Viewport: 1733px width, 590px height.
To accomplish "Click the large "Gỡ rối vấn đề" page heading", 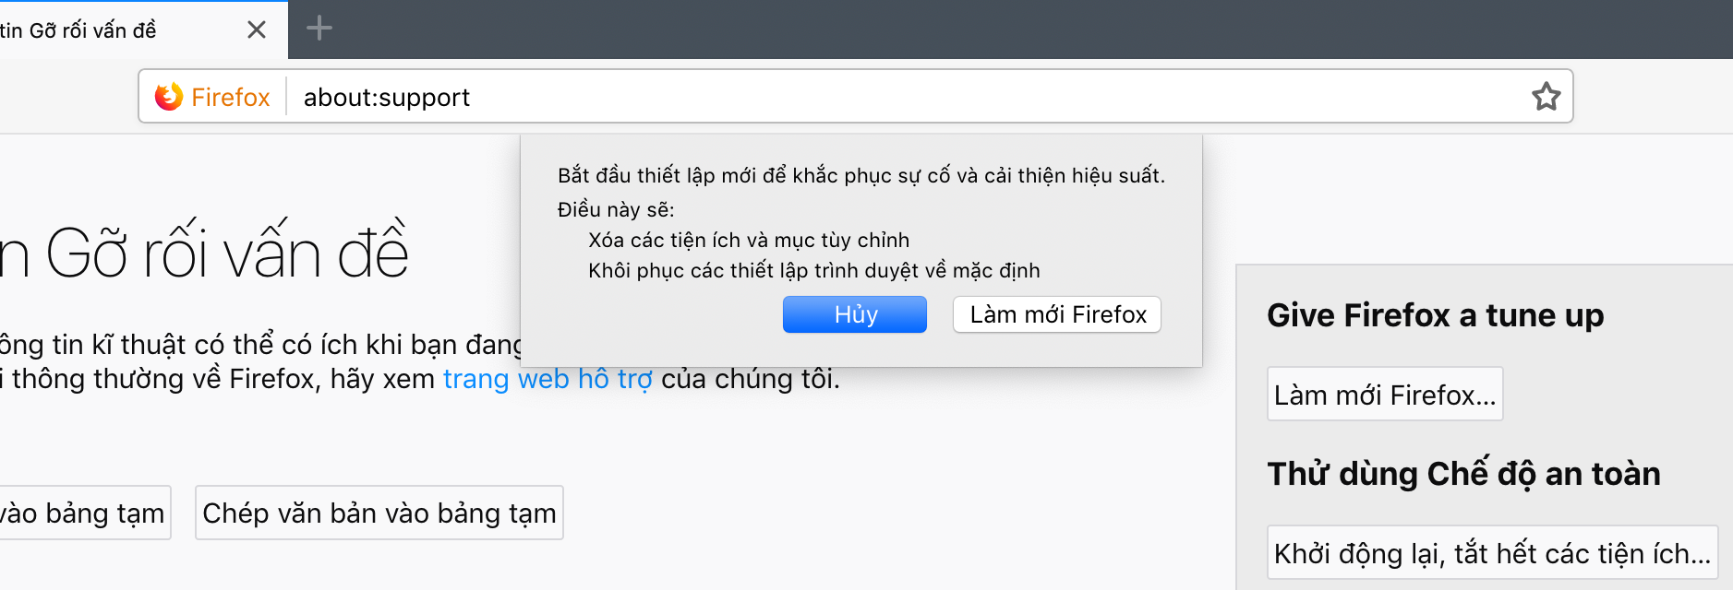I will point(204,252).
